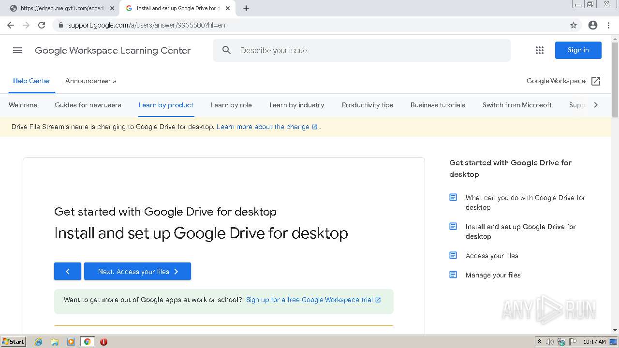Open What can you do with Google Drive link
The width and height of the screenshot is (619, 348).
[525, 202]
